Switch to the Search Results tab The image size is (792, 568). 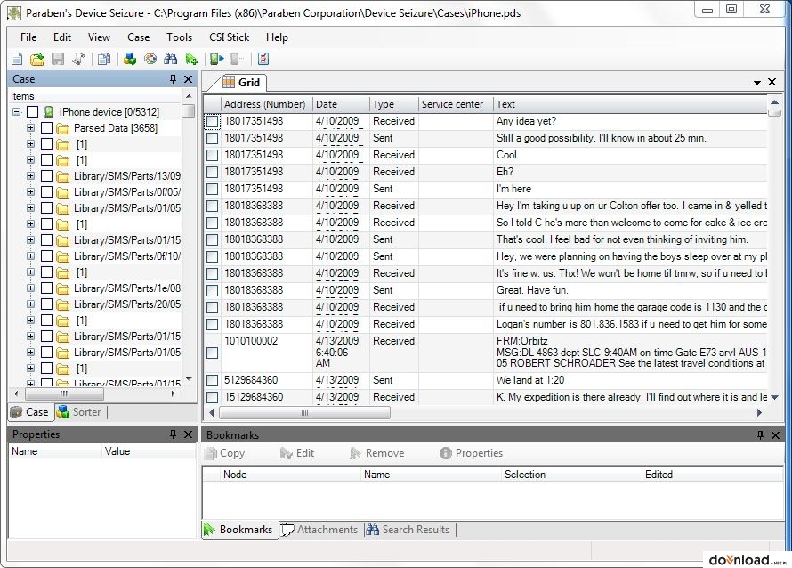408,530
